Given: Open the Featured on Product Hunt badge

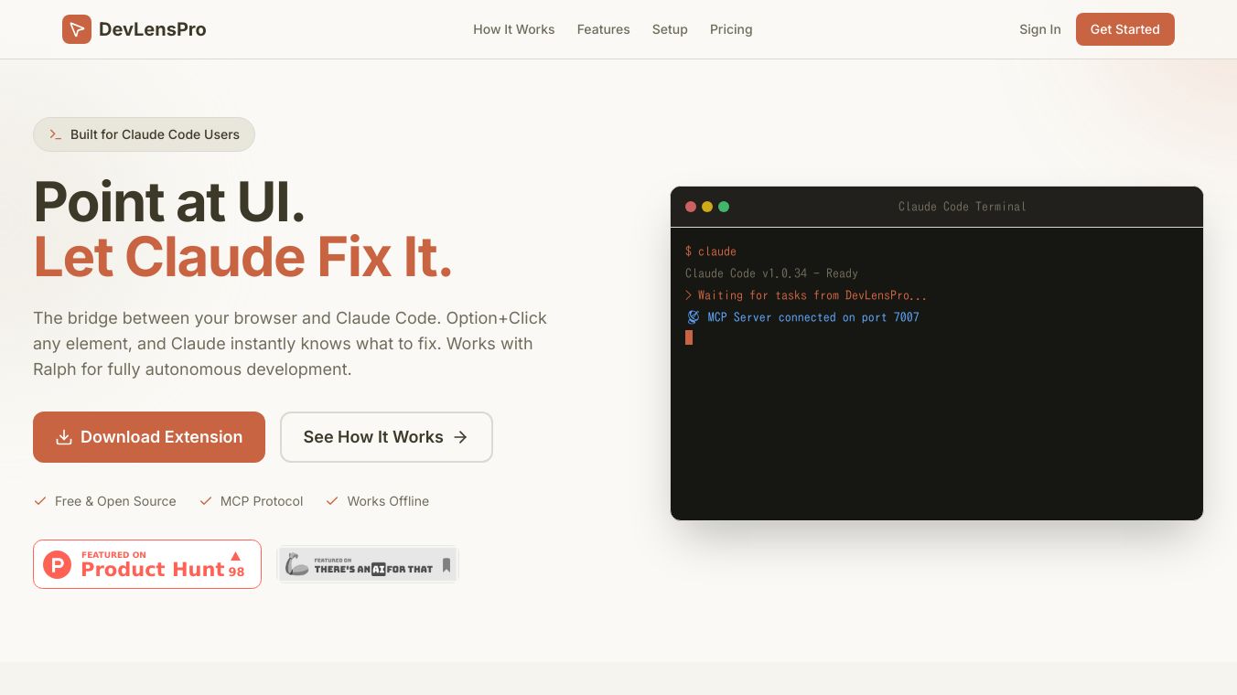Looking at the screenshot, I should (x=147, y=564).
